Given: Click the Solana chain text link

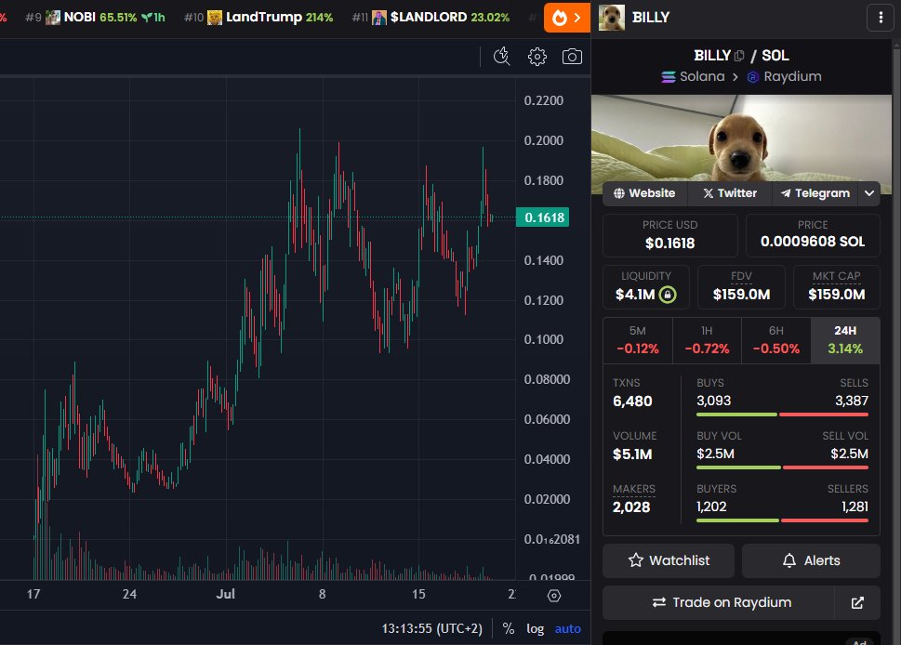Looking at the screenshot, I should [702, 77].
